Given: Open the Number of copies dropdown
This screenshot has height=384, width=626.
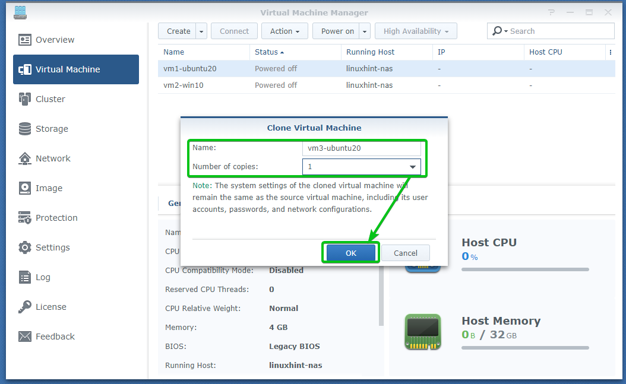Looking at the screenshot, I should 362,167.
